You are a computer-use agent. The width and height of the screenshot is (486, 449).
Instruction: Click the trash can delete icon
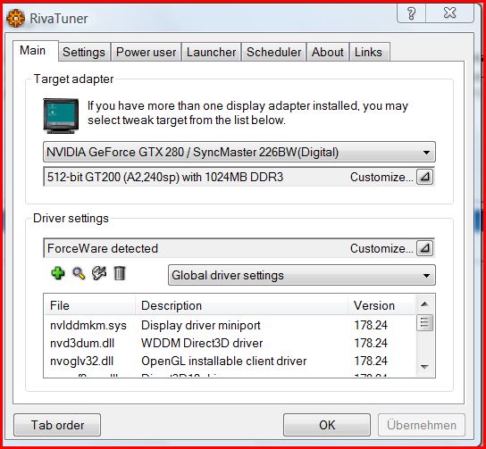coord(120,273)
